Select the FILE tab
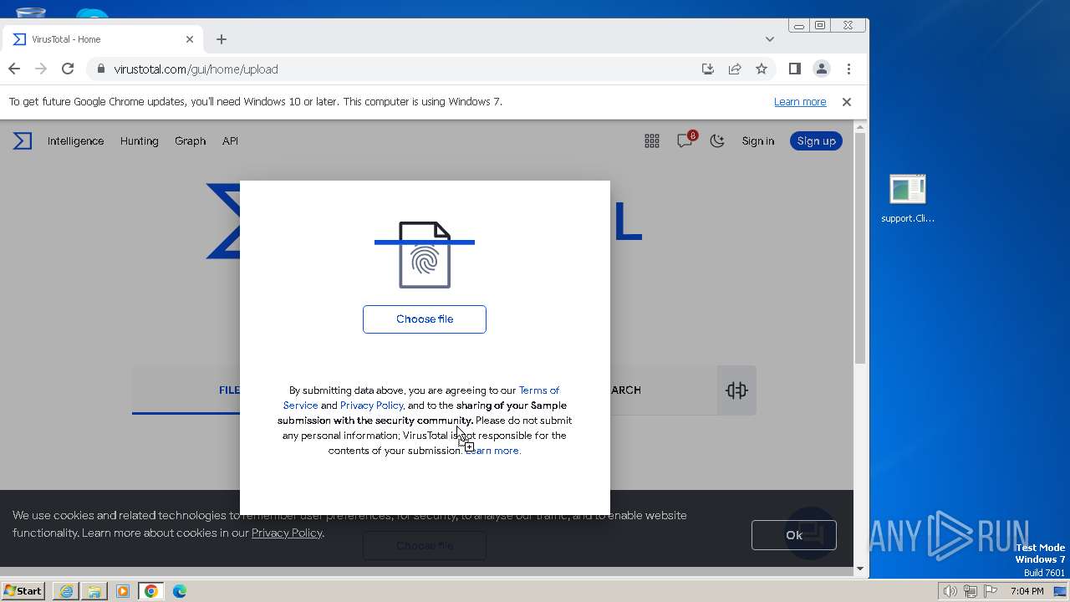 (x=229, y=390)
